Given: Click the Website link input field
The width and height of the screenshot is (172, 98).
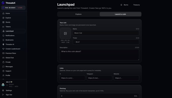Looking at the screenshot, I should [126, 78].
